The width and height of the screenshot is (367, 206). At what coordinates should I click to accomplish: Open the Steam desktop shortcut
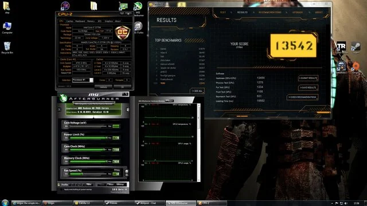coord(356,47)
